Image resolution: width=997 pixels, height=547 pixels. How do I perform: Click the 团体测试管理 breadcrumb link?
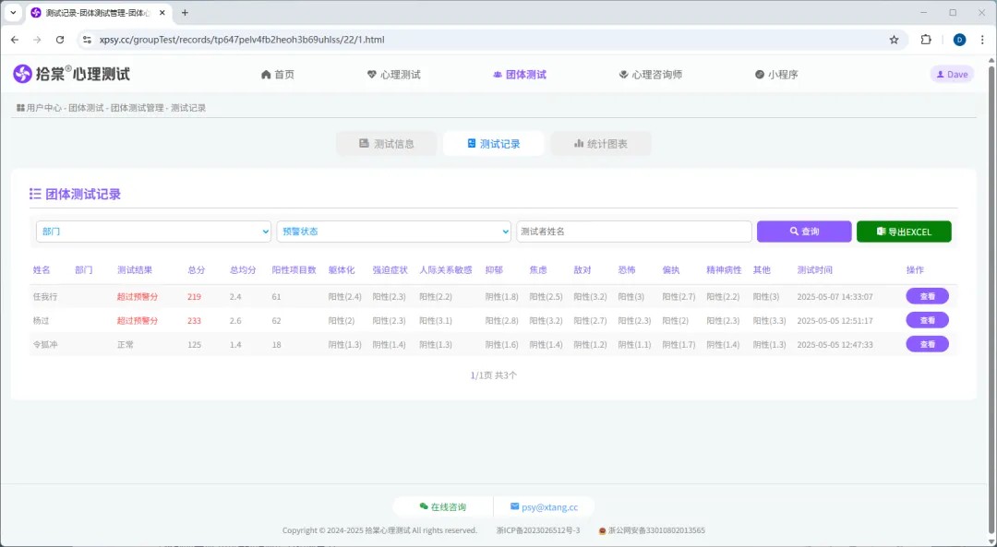click(137, 108)
